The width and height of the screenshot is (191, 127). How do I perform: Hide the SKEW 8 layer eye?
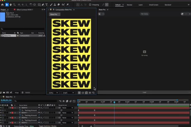(x=1, y=108)
